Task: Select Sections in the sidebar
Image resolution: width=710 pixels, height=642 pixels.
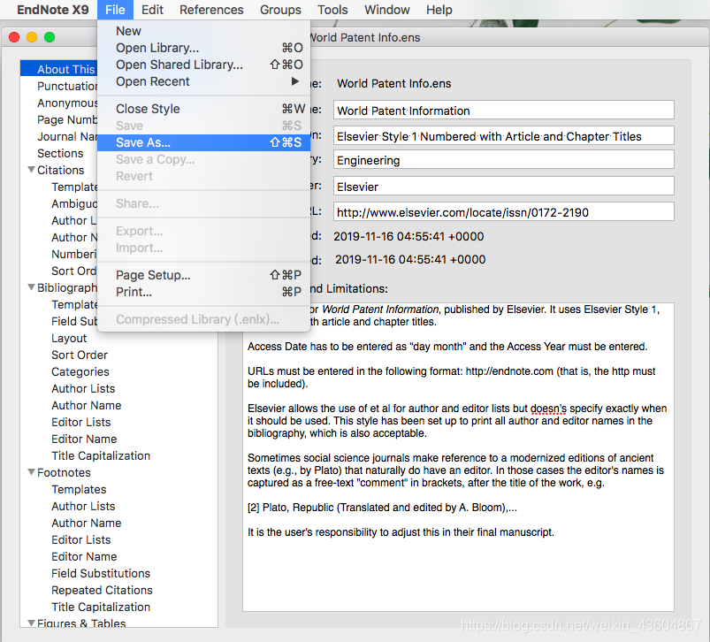Action: coord(60,153)
